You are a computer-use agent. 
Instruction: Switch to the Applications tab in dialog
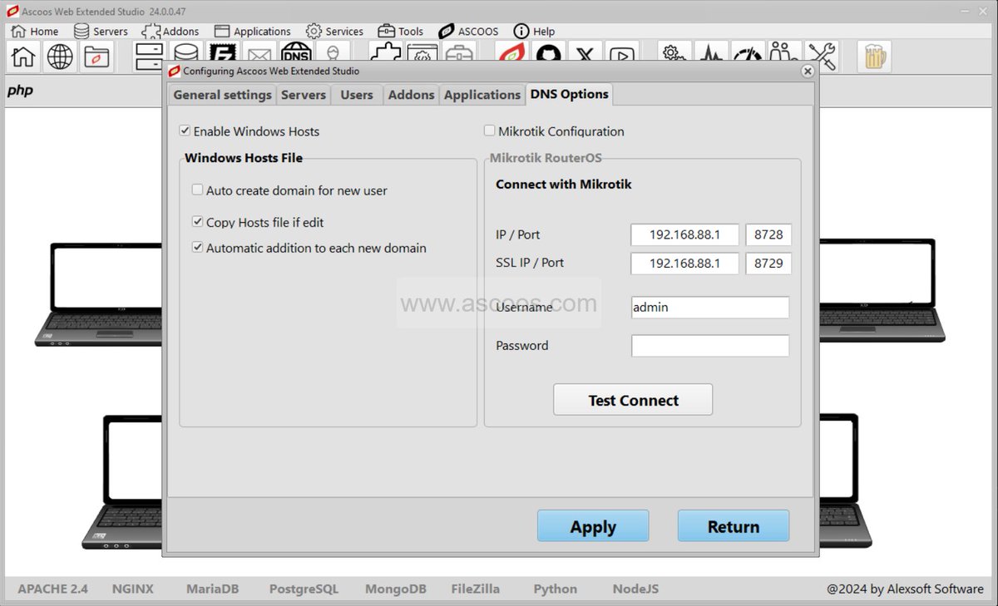tap(482, 95)
